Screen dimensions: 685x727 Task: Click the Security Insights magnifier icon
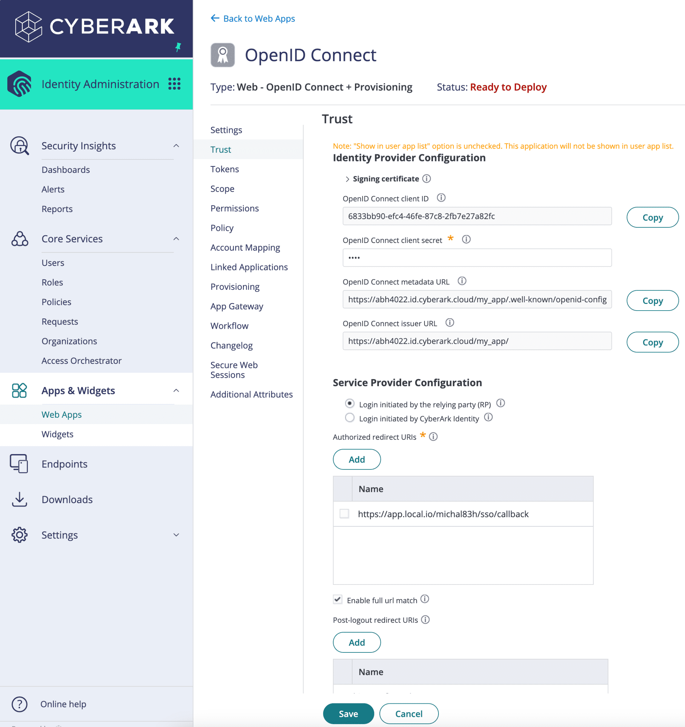pyautogui.click(x=19, y=145)
